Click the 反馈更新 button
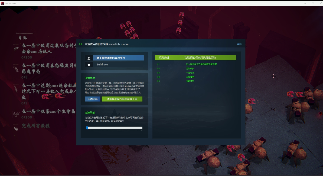Viewport: 323px width, 176px height. click(x=93, y=99)
